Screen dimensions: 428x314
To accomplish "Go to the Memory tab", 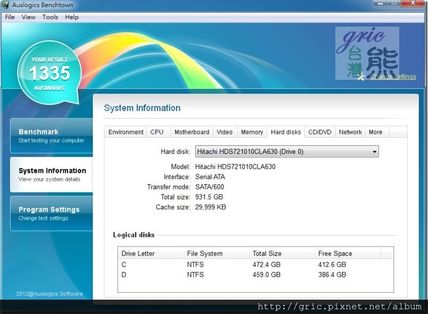I will tap(252, 132).
